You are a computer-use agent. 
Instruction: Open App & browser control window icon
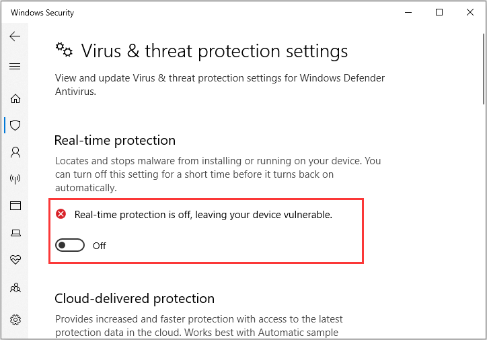point(15,206)
